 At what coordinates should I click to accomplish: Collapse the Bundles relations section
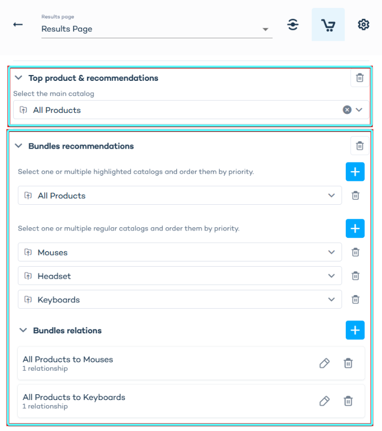pos(23,330)
